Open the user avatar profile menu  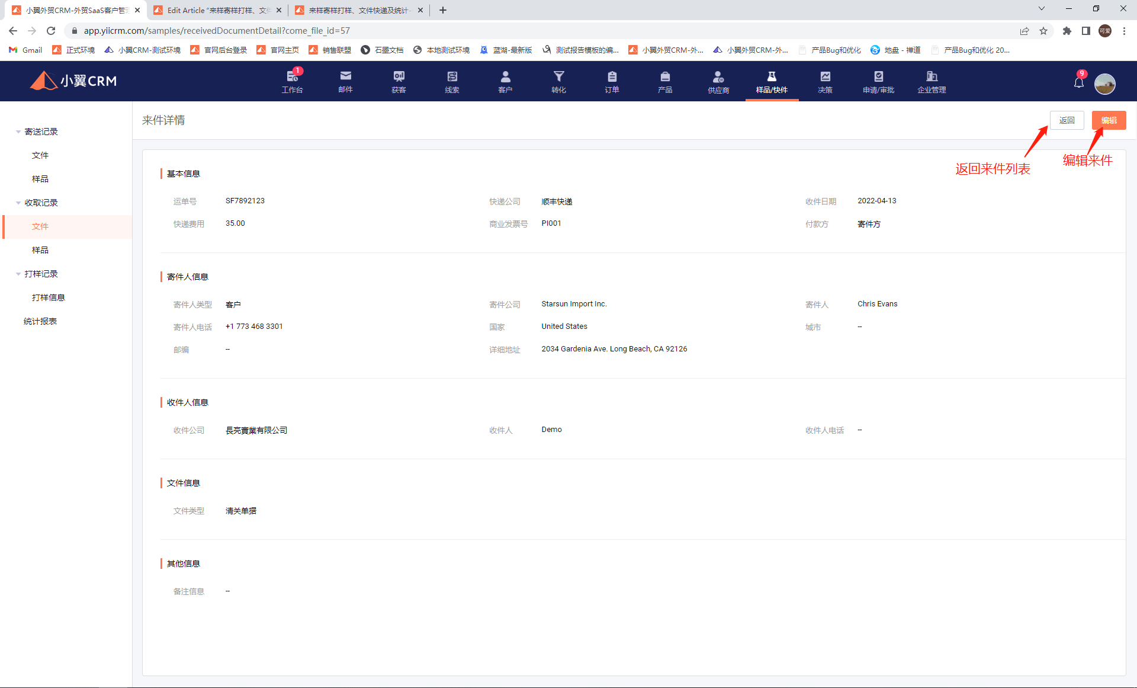click(1104, 84)
